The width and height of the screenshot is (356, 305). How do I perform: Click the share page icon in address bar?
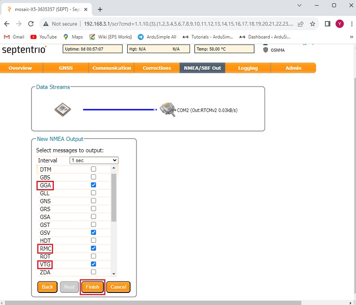[x=301, y=24]
